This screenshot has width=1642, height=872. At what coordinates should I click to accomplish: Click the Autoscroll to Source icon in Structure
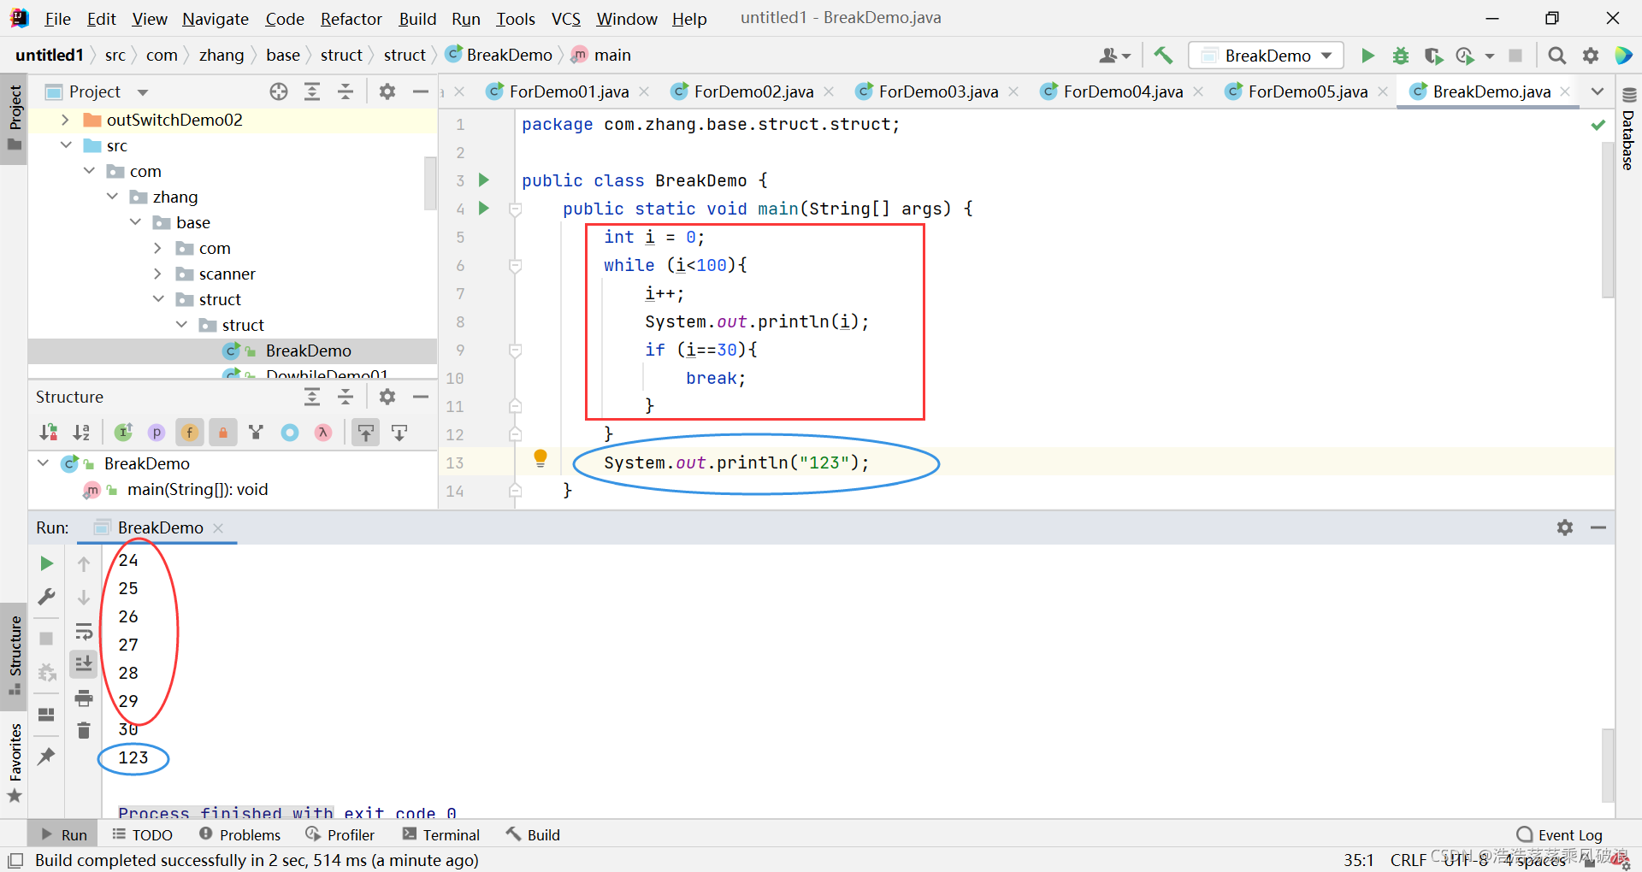tap(366, 433)
